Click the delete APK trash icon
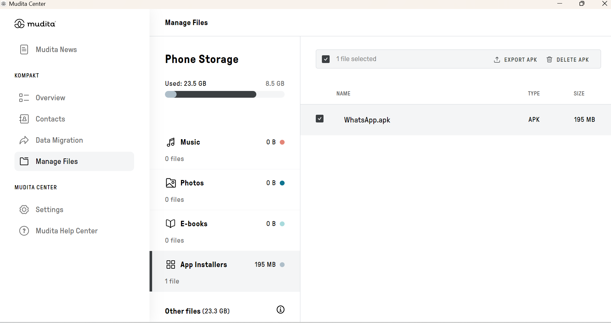Screen dimensions: 611x323 550,59
